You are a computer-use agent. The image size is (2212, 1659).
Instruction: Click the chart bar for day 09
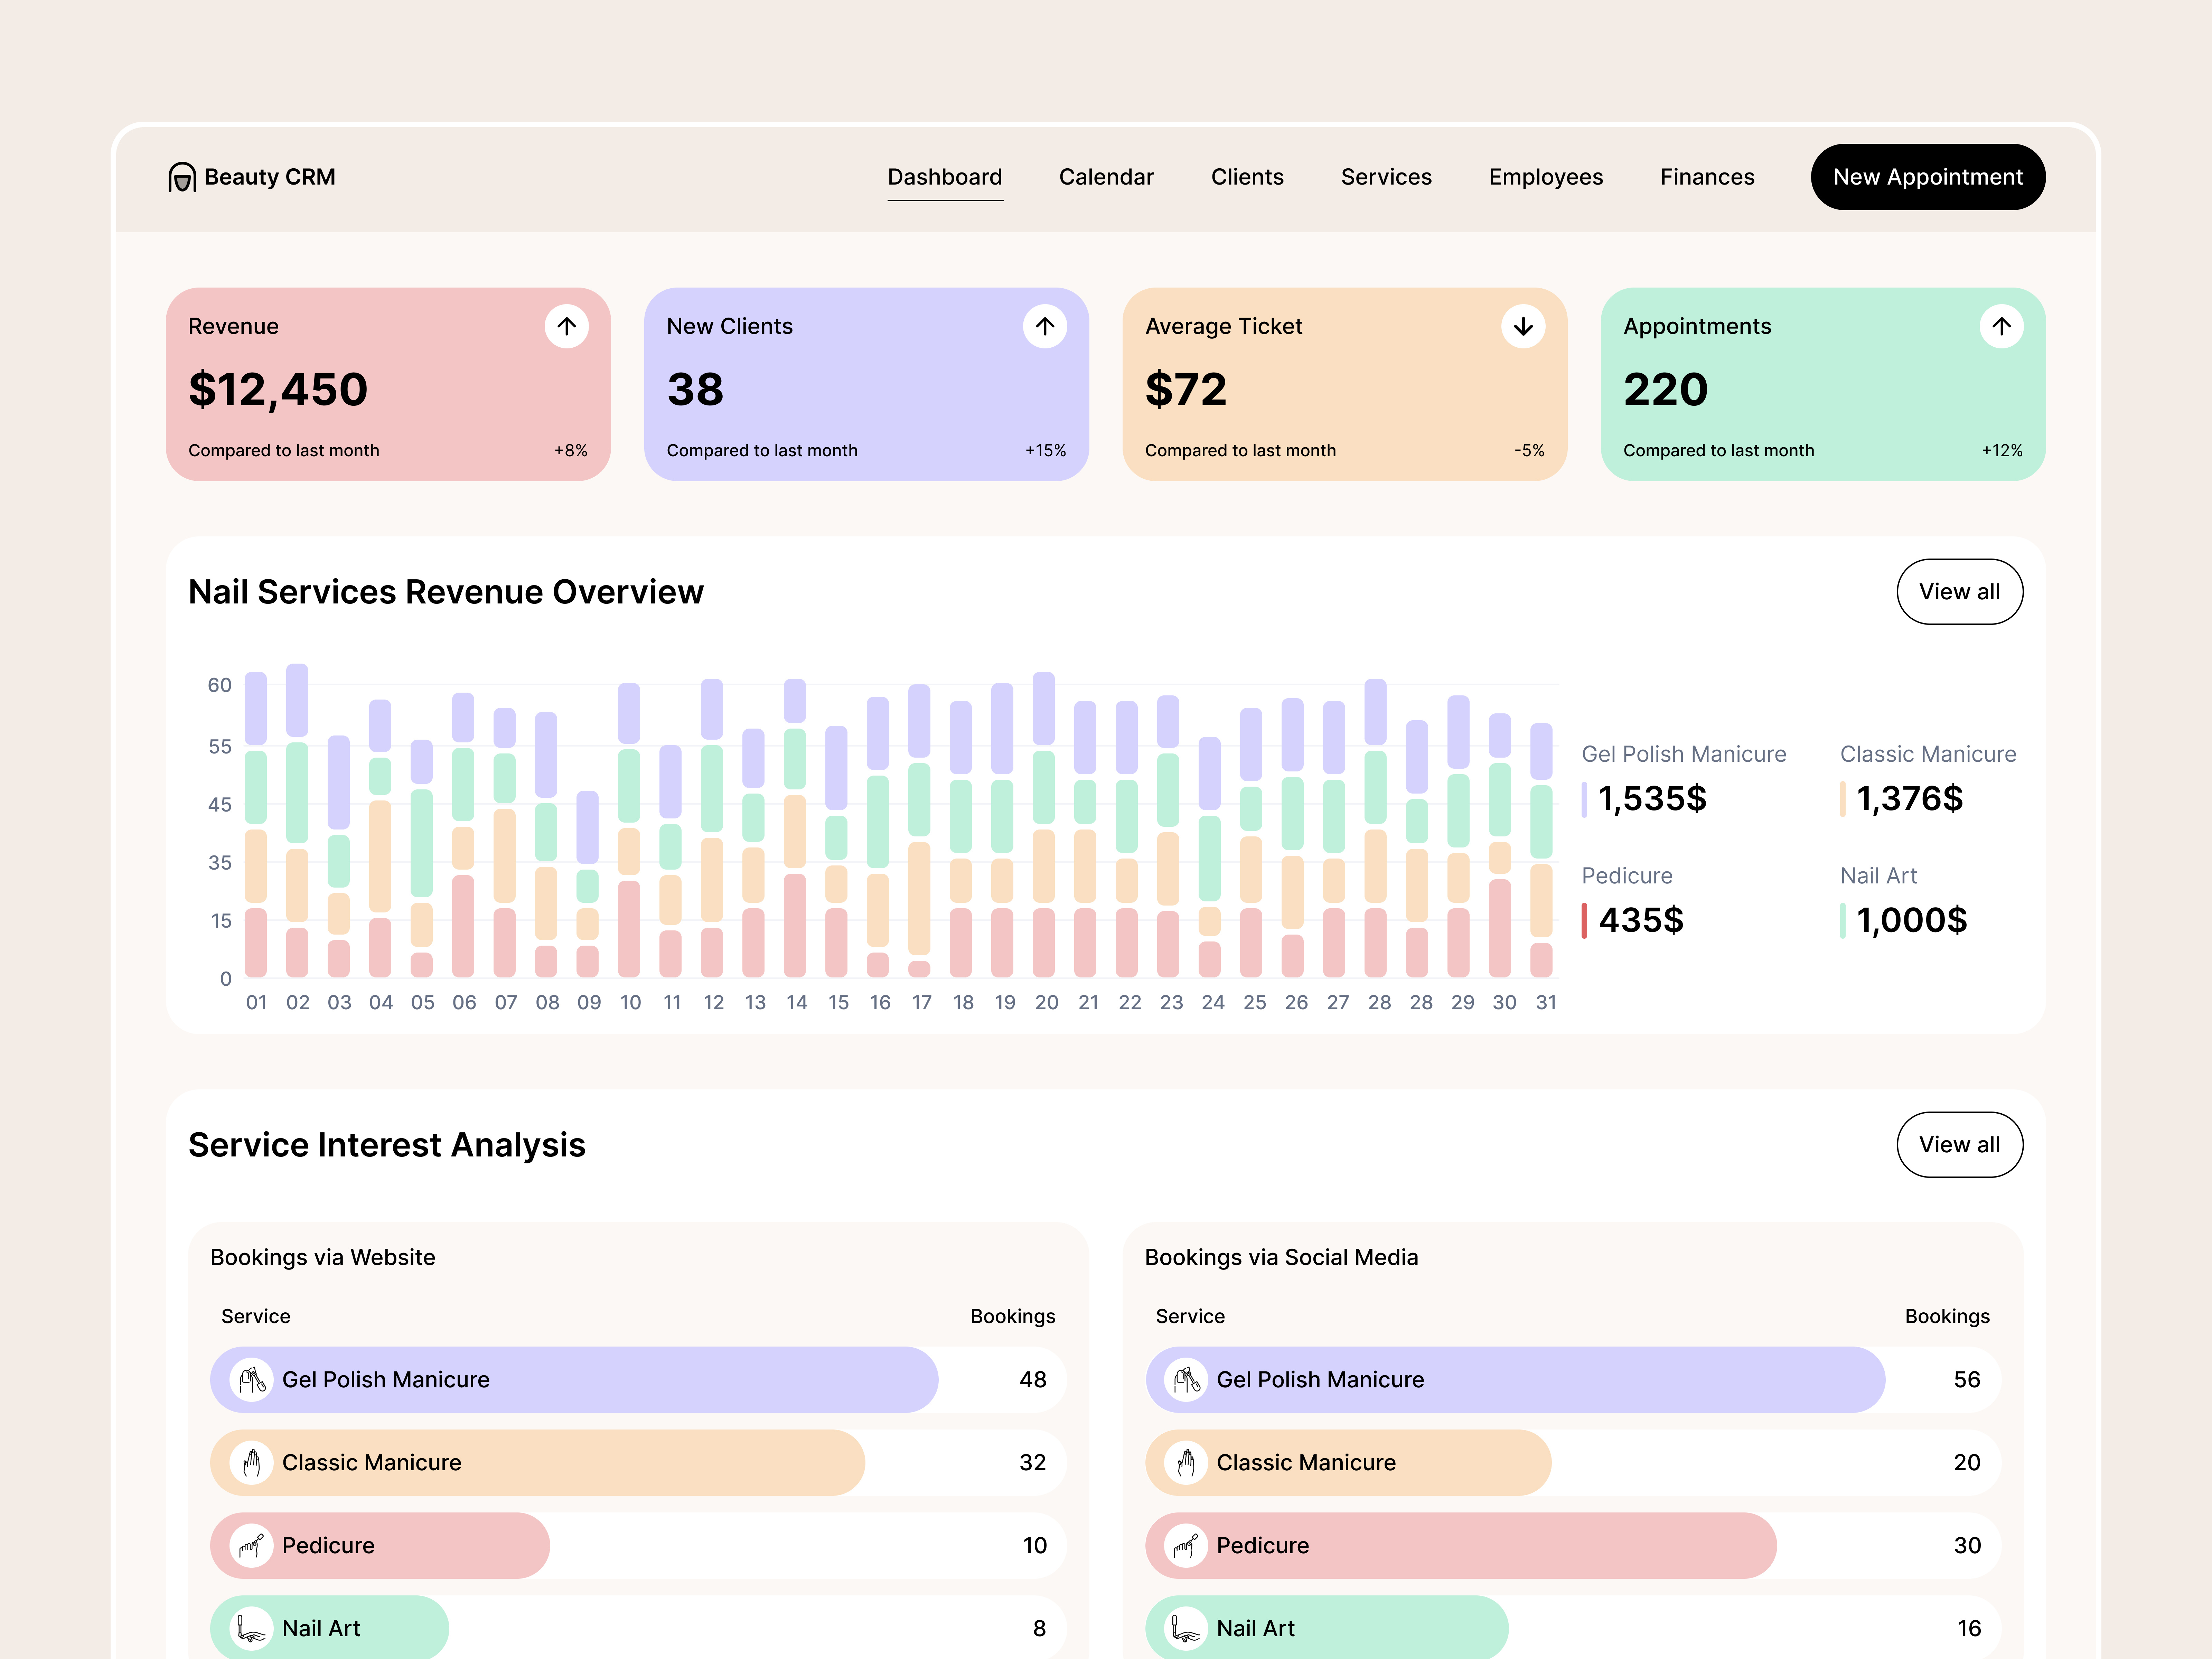588,884
